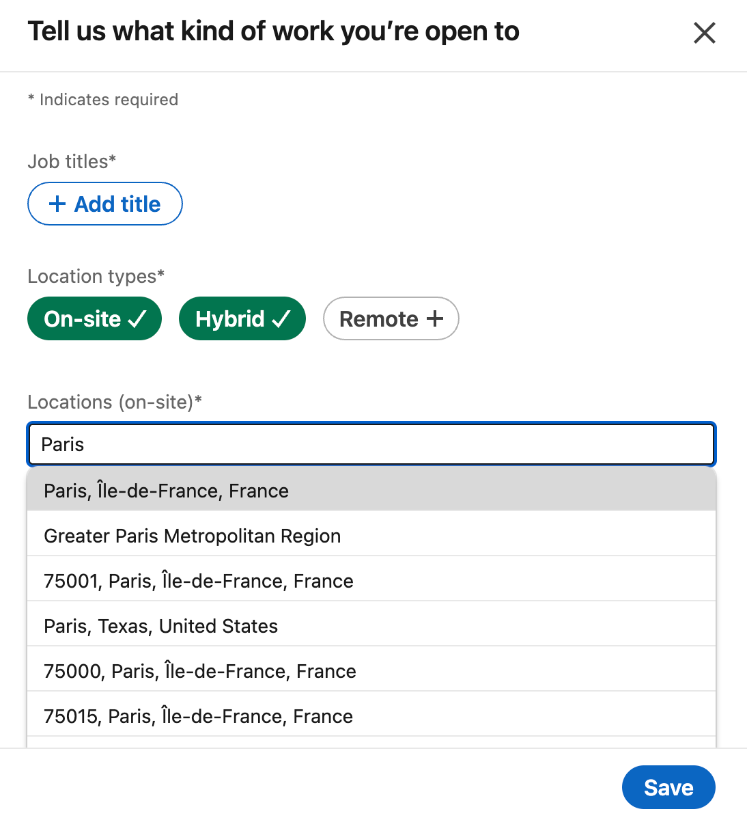Deselect the On-site location type
This screenshot has width=747, height=820.
94,318
